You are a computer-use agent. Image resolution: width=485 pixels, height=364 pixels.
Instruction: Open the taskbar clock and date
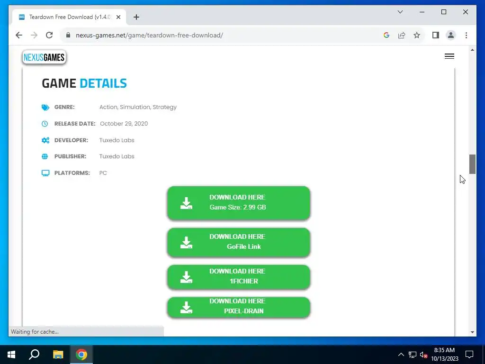coord(444,355)
